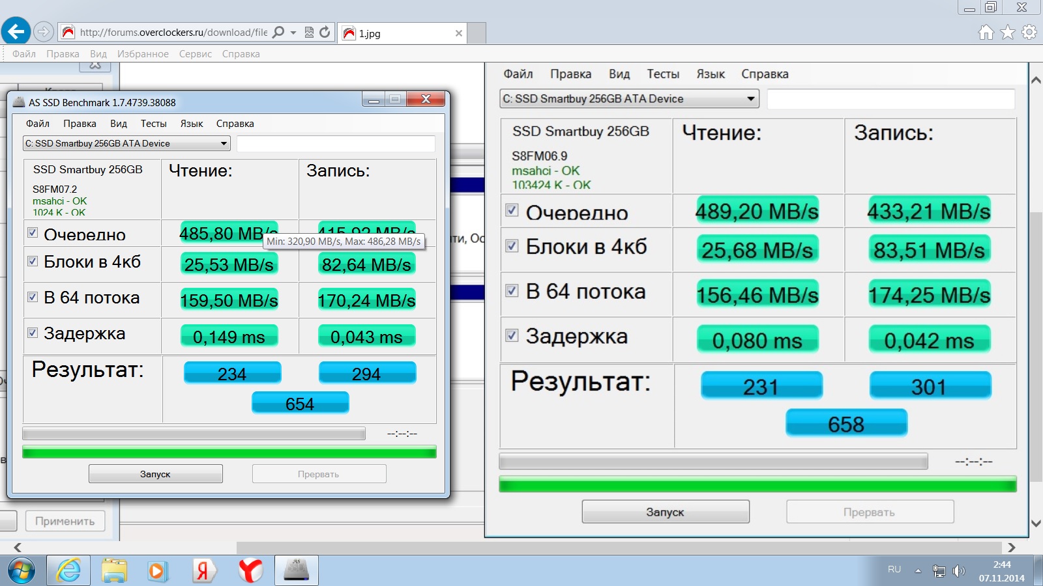
Task: Click the page vertical scrollbar down arrow
Action: pos(1036,523)
